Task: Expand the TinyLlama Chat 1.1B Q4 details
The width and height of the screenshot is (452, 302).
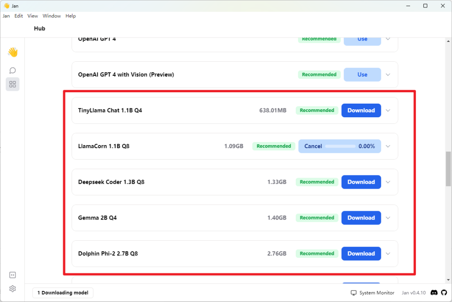Action: tap(388, 111)
